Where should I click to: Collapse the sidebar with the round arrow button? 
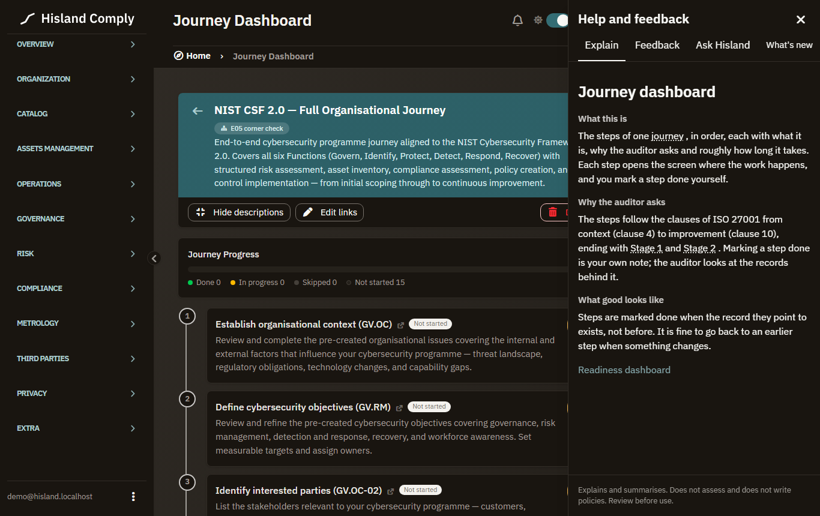pos(154,258)
